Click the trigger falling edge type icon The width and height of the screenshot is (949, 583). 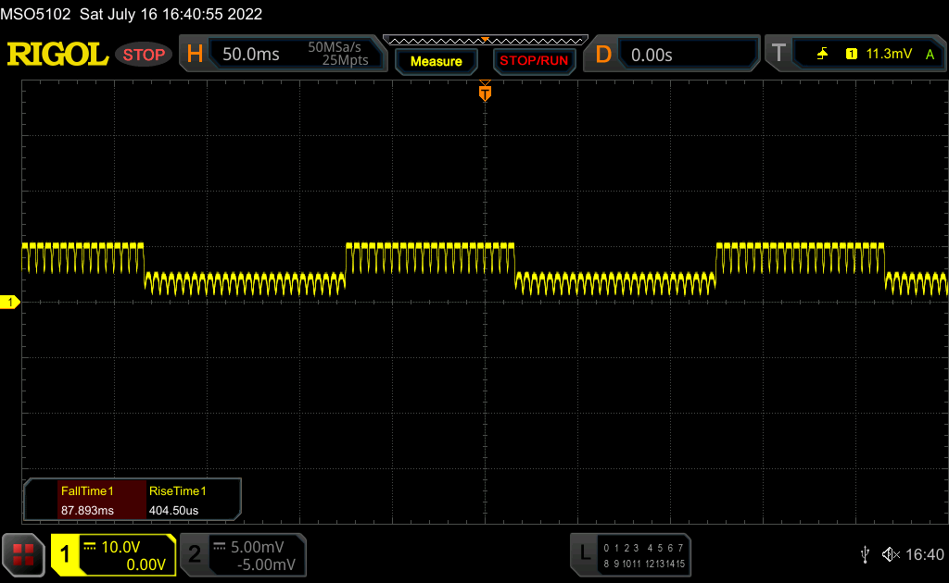(x=822, y=55)
